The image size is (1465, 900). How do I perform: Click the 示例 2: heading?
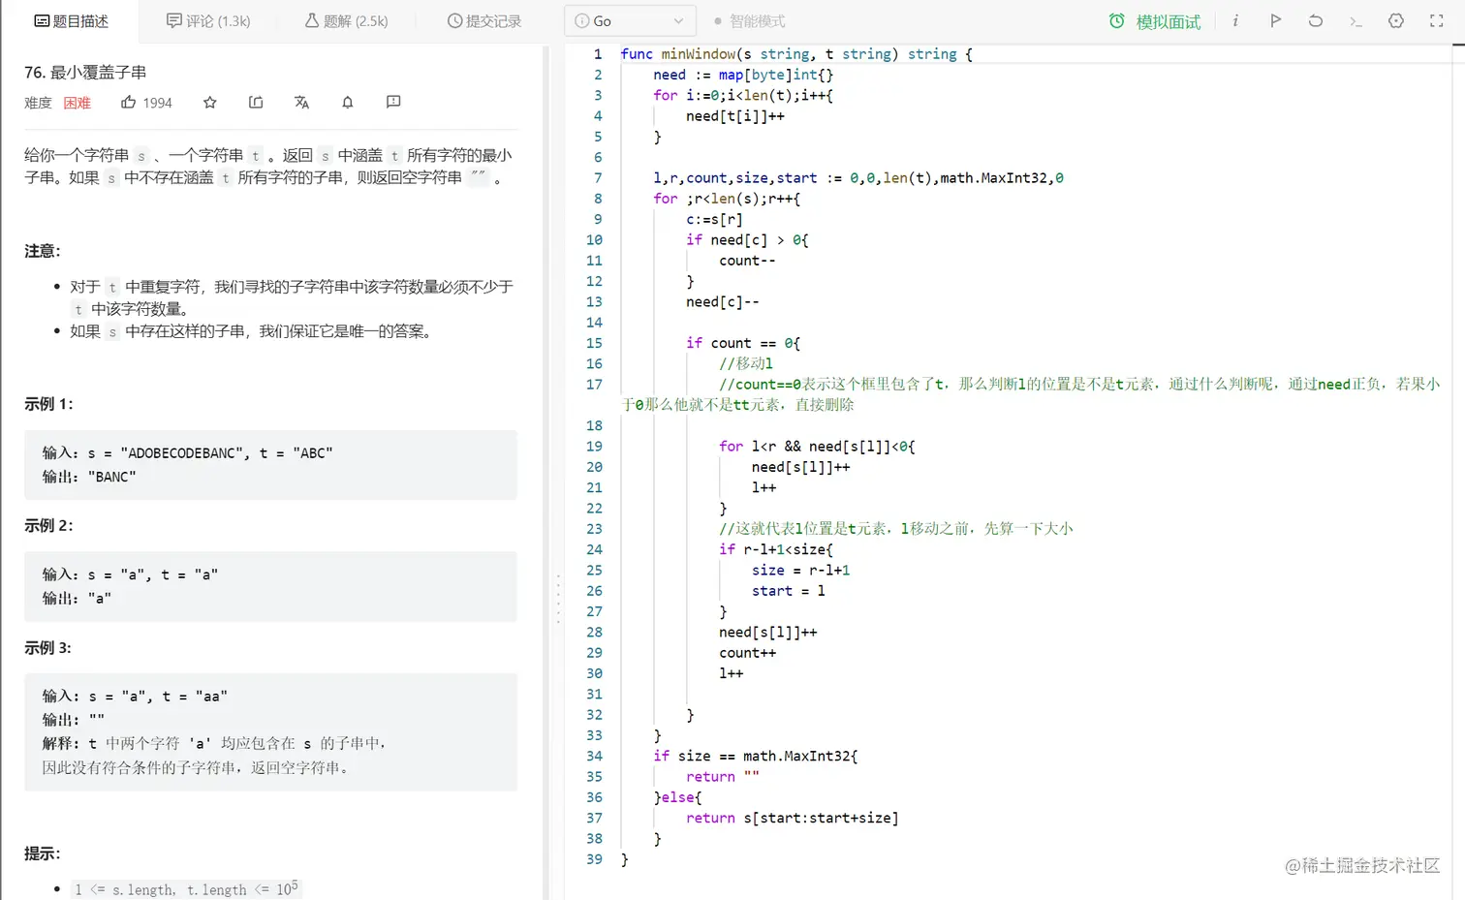48,526
